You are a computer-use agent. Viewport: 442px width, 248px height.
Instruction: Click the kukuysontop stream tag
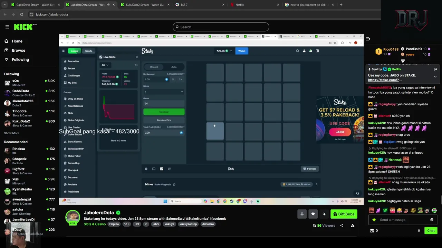click(188, 224)
